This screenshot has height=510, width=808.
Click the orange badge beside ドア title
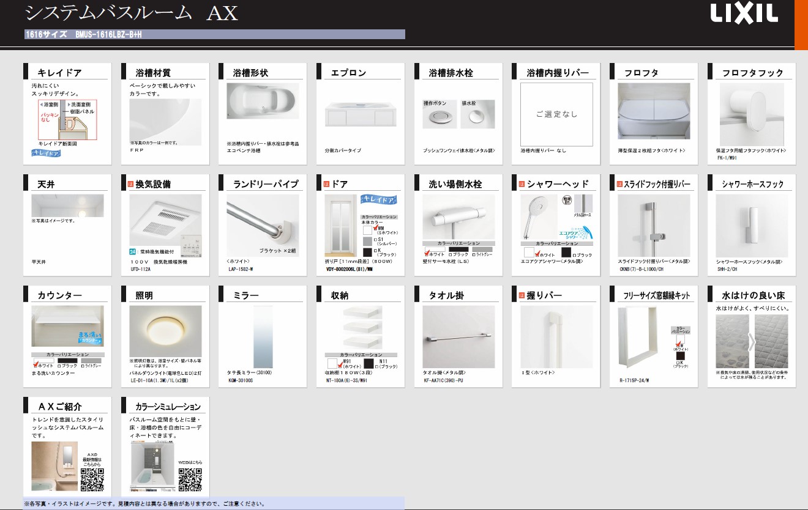coord(326,183)
